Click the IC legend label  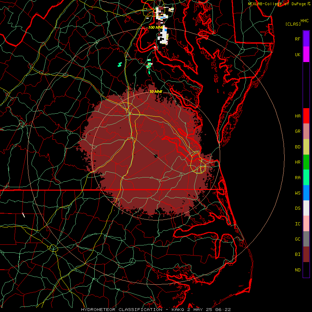[297, 224]
